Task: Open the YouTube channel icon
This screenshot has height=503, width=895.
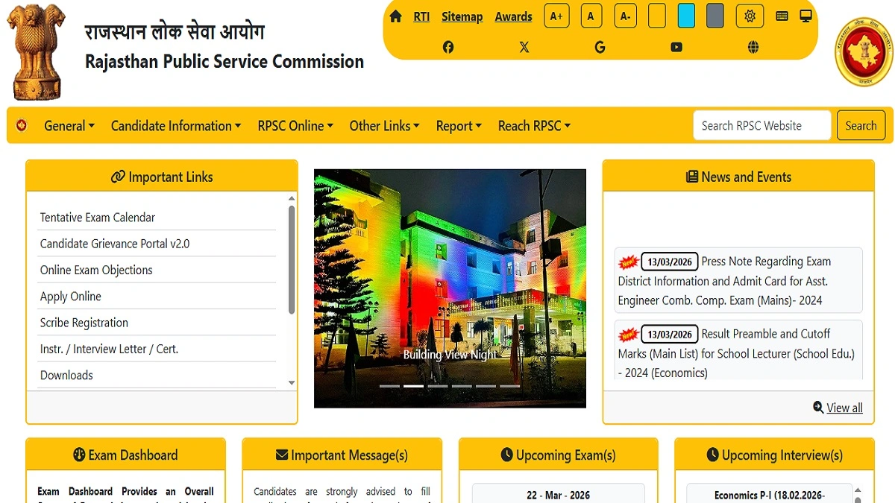Action: [x=676, y=46]
